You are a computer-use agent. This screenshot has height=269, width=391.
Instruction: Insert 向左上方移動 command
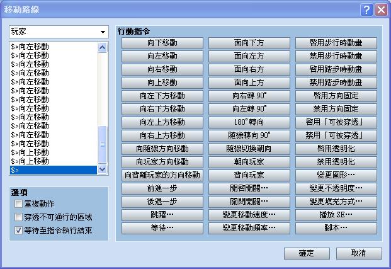(x=162, y=122)
